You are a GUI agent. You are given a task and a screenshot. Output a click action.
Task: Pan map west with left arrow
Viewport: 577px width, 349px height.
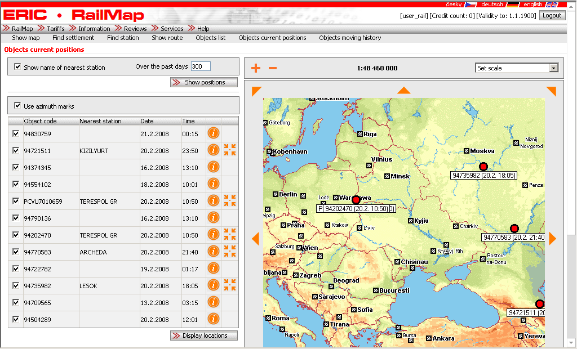pyautogui.click(x=255, y=239)
